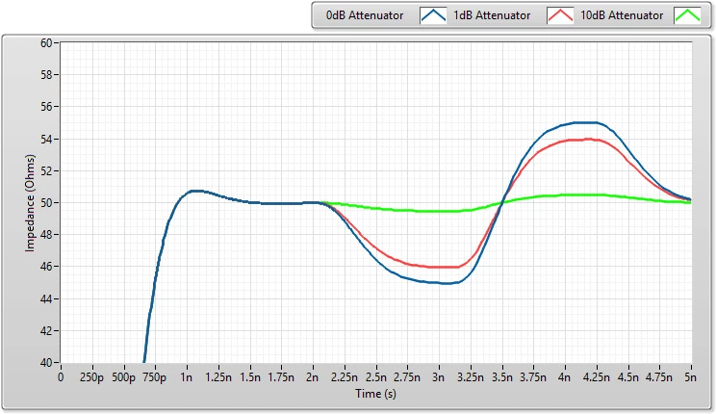Click the 40 value on Y axis
This screenshot has width=716, height=414.
(46, 363)
